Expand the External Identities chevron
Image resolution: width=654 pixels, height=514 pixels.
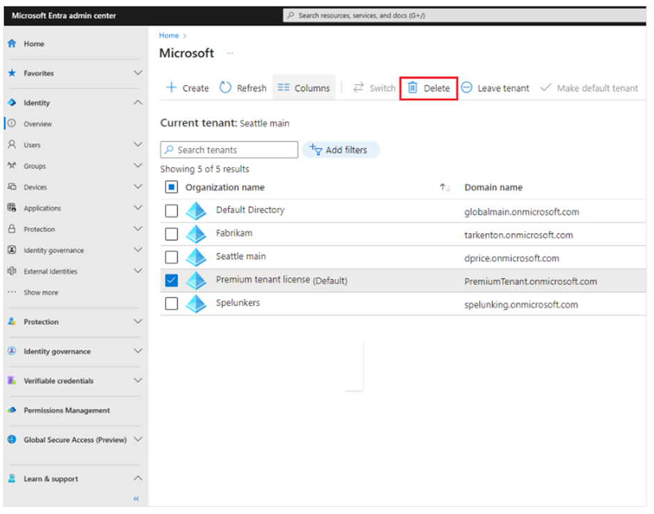pyautogui.click(x=138, y=270)
